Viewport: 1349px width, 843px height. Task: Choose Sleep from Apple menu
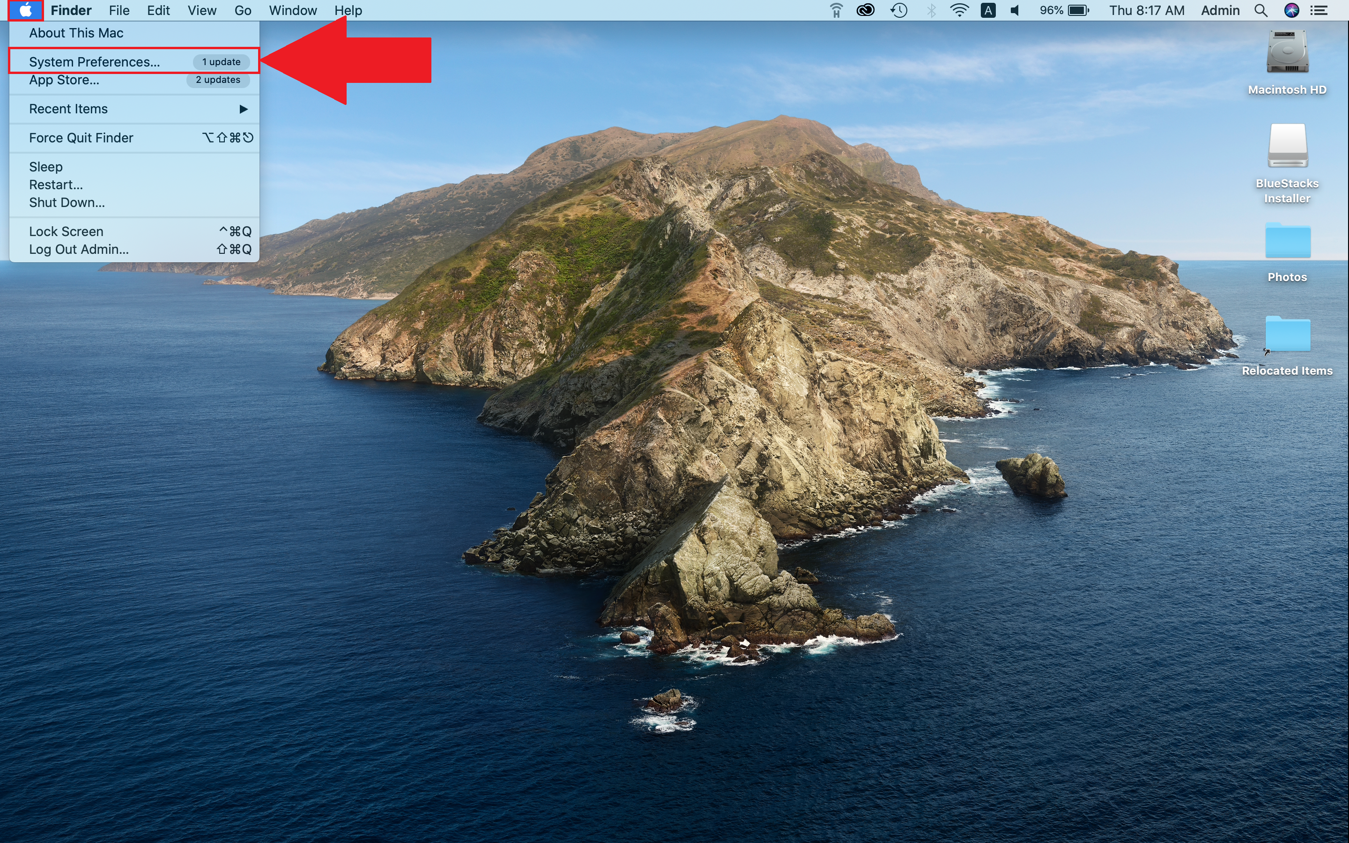click(x=134, y=167)
